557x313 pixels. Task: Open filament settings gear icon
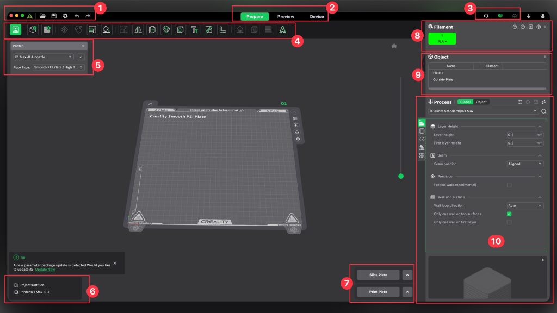(538, 27)
